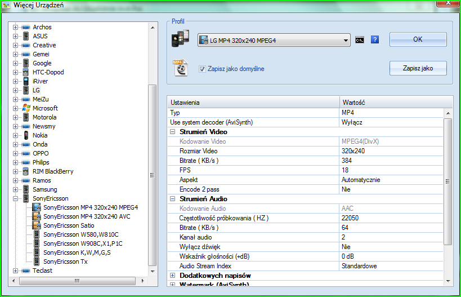Image resolution: width=461 pixels, height=297 pixels.
Task: Collapse the SonyEricsson tree node
Action: pos(16,198)
